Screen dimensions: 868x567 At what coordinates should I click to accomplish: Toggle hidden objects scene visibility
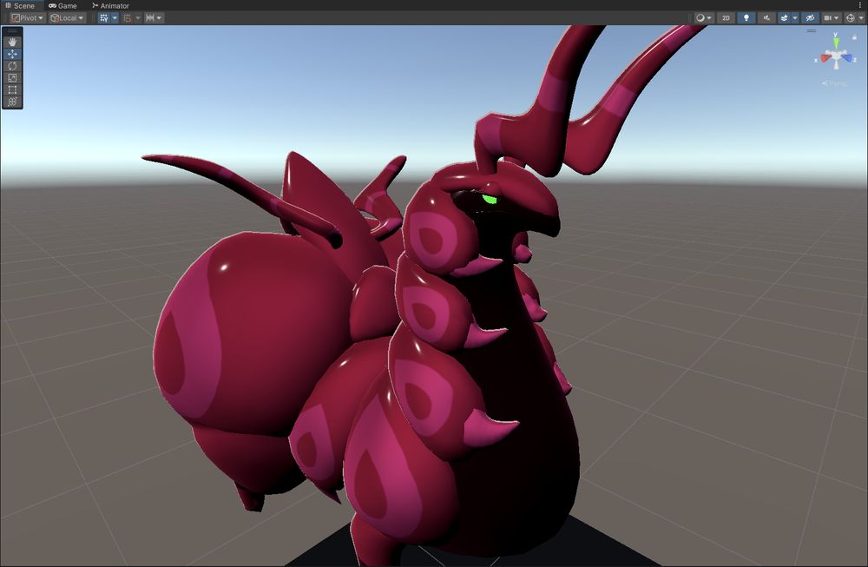pos(810,17)
